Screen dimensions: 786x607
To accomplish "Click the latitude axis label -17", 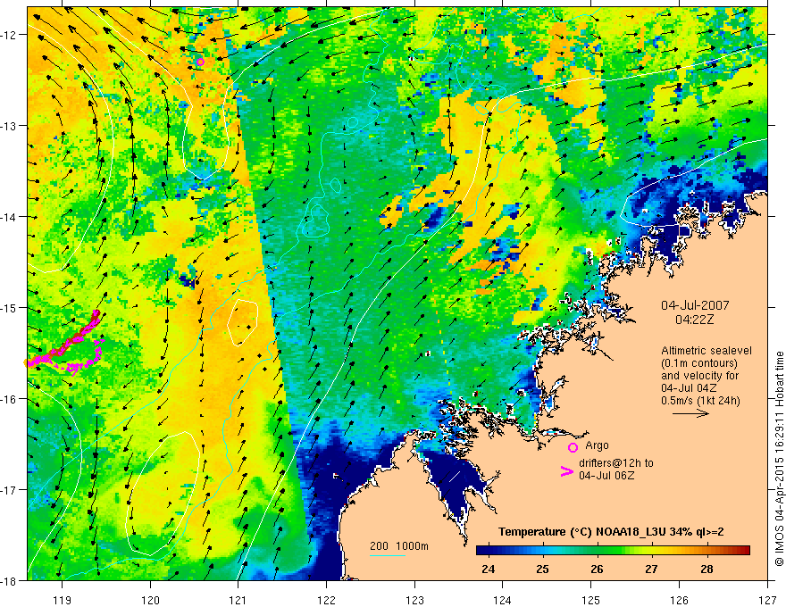I will 9,489.
